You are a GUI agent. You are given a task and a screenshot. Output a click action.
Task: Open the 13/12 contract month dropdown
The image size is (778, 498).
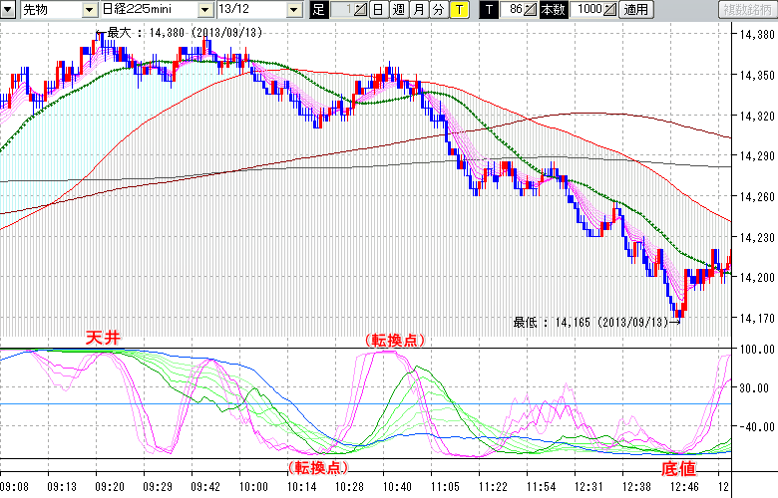[293, 10]
